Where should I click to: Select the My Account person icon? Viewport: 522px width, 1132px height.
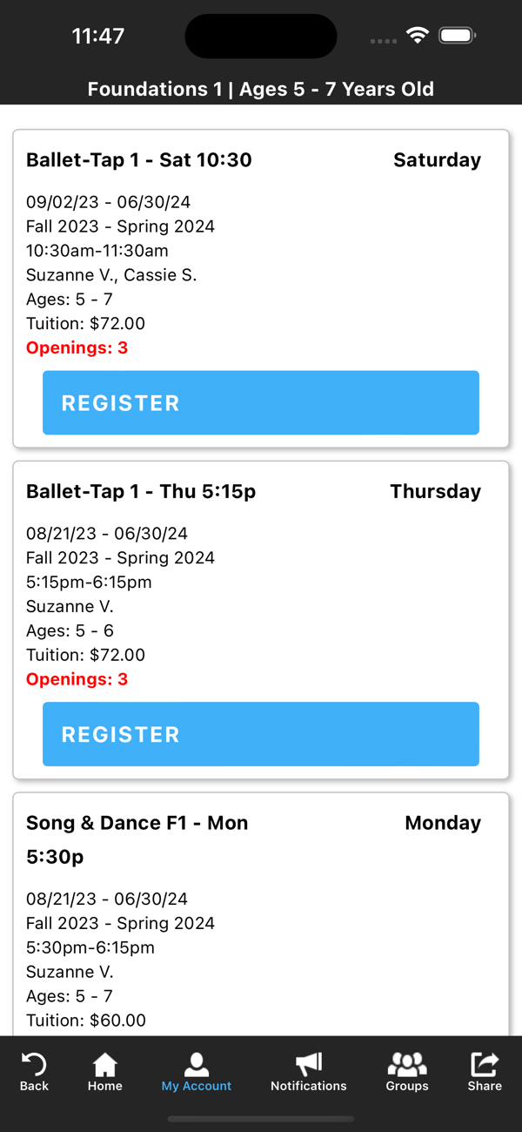point(197,1064)
